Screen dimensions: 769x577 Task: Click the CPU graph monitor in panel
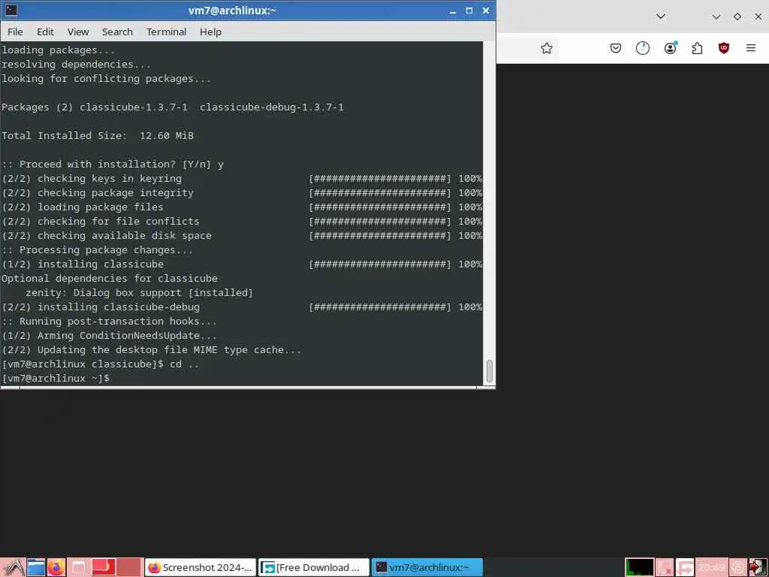click(x=639, y=568)
